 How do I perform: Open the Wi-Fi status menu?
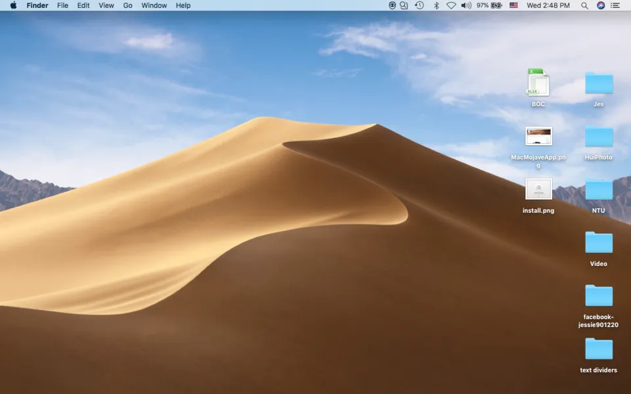pos(451,5)
